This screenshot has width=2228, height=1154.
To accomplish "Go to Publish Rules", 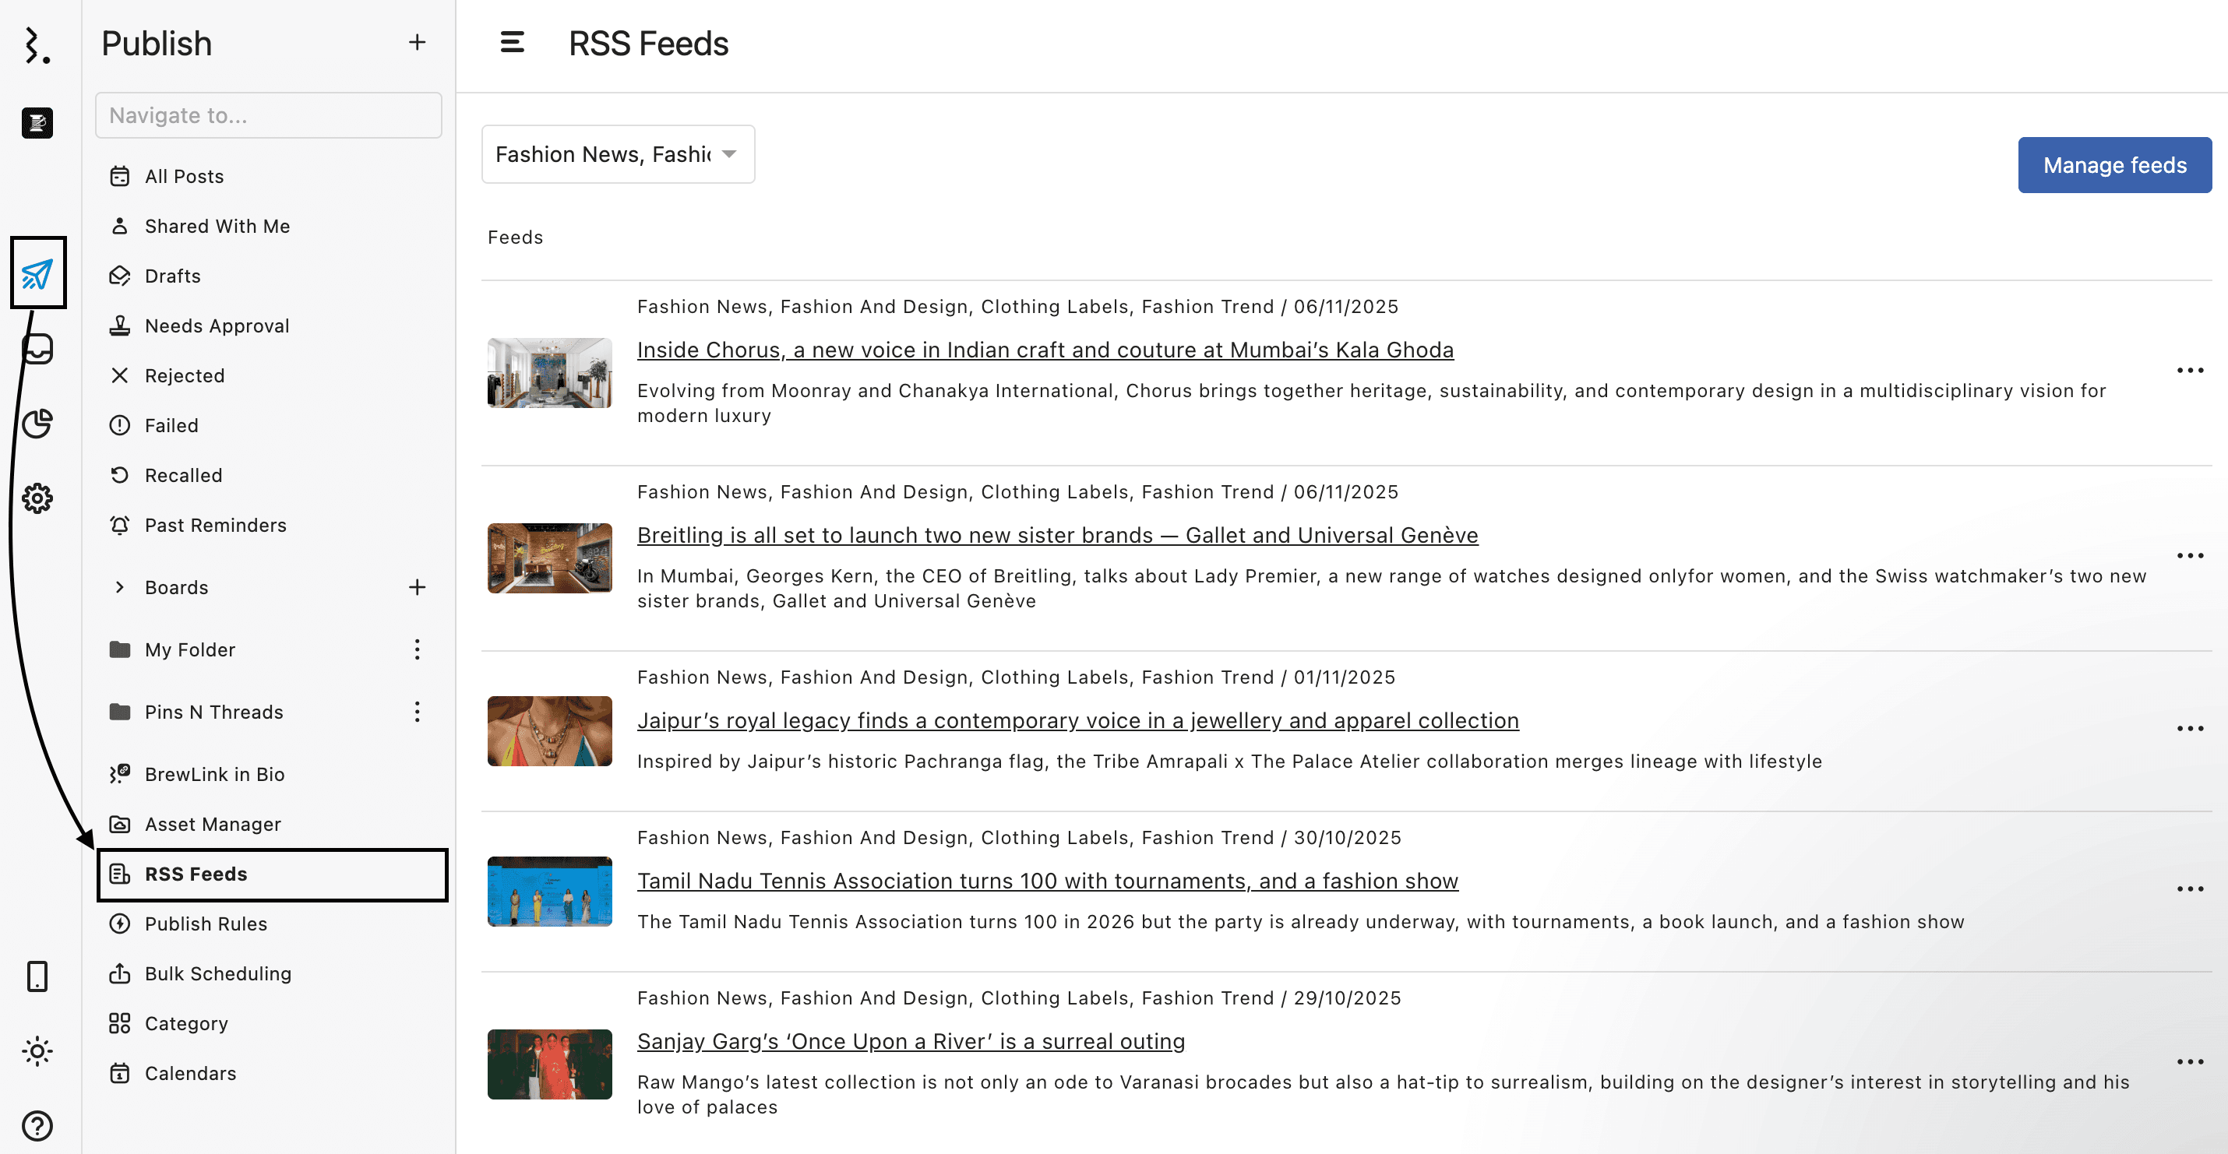I will coord(205,924).
